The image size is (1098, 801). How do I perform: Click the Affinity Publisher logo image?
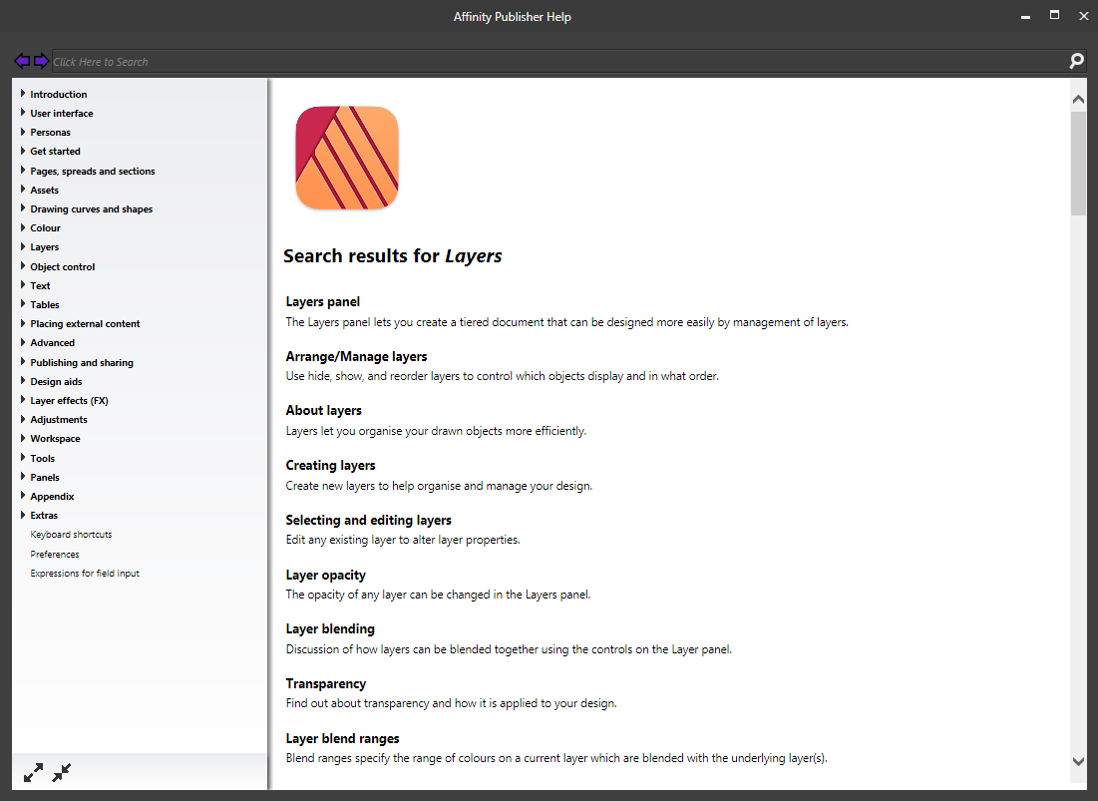click(x=347, y=158)
